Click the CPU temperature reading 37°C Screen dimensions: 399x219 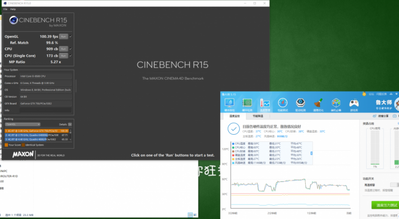click(x=258, y=131)
